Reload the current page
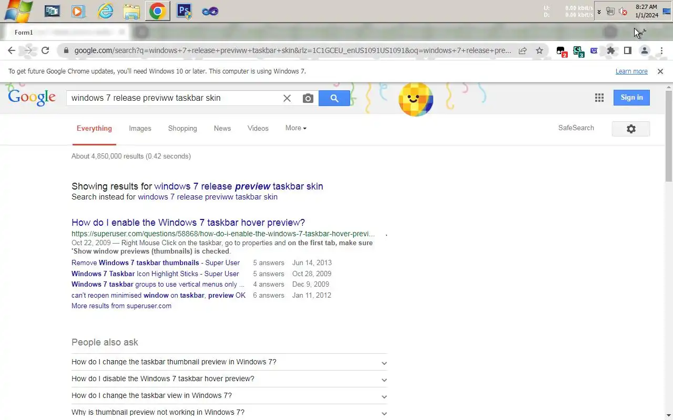Screen dimensions: 673x420 [x=45, y=50]
